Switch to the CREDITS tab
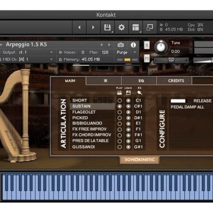 [x=176, y=81]
